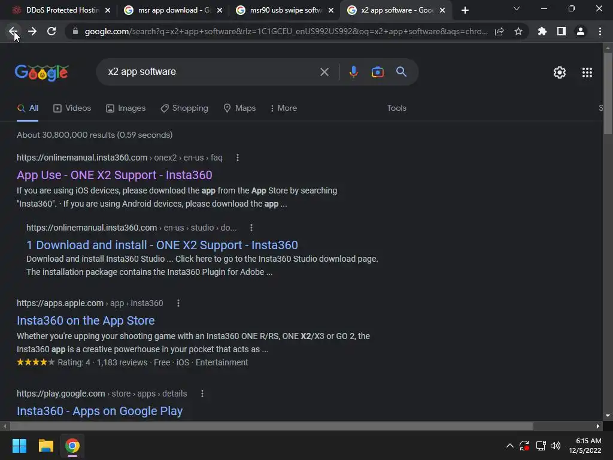Open more options for play.google.com result
This screenshot has width=613, height=460.
[202, 394]
